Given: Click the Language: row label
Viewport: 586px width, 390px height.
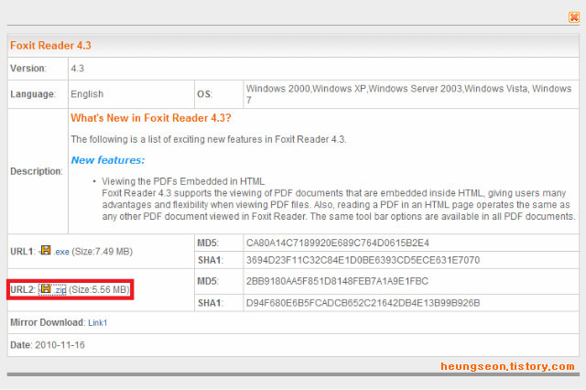Looking at the screenshot, I should point(33,94).
